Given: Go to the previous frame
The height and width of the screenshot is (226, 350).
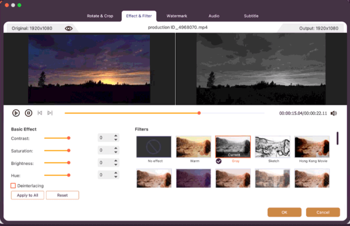Looking at the screenshot, I should [x=40, y=113].
